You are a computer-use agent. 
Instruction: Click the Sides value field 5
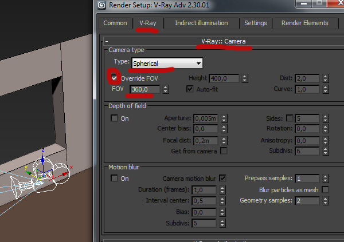(307, 118)
